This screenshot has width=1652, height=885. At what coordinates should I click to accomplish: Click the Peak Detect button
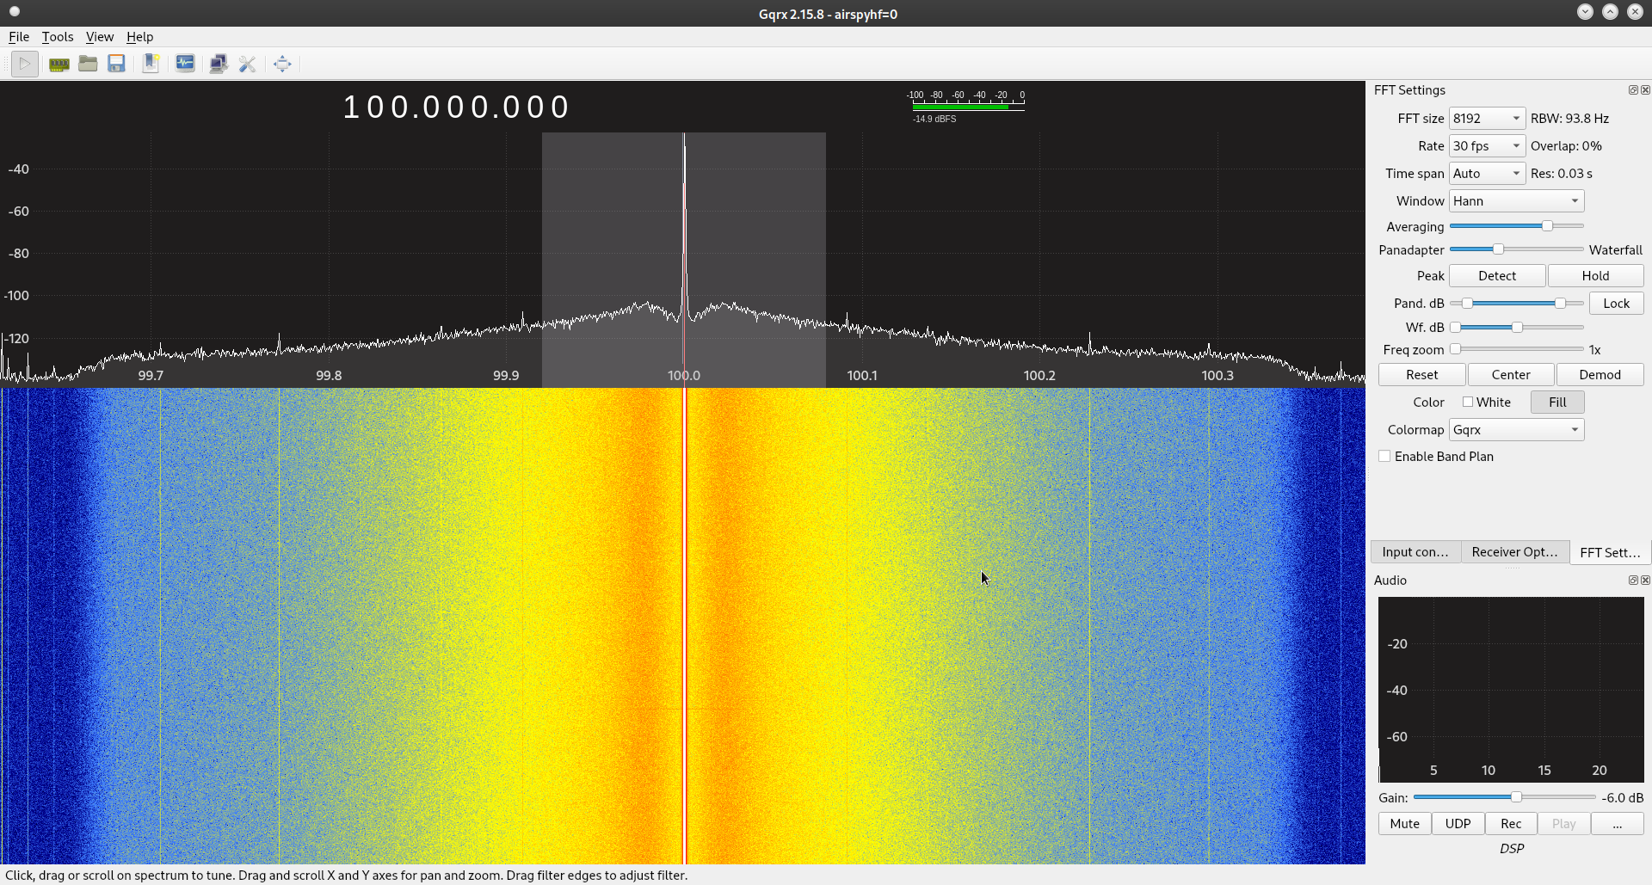point(1497,276)
